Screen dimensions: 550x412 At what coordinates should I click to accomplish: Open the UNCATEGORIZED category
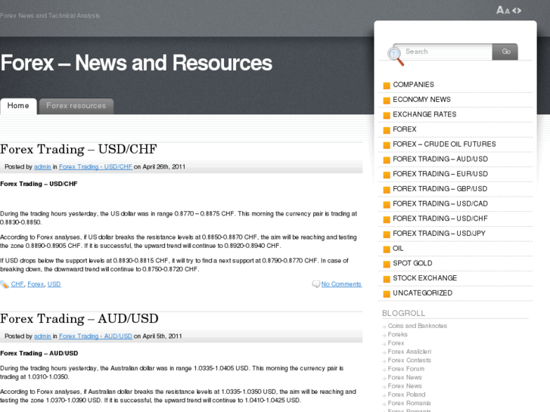coord(423,293)
